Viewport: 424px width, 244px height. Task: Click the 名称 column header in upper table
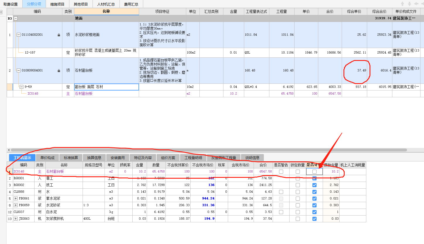pyautogui.click(x=107, y=11)
